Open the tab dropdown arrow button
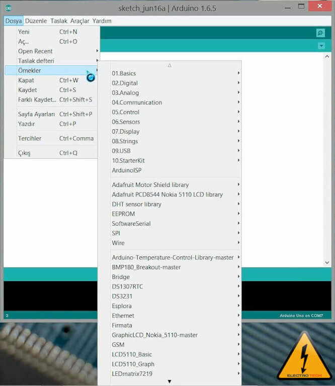This screenshot has width=335, height=386. 321,46
